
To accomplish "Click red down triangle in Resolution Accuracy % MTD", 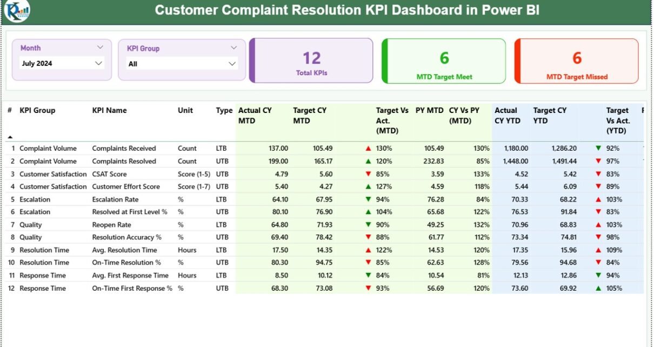I will pos(368,237).
